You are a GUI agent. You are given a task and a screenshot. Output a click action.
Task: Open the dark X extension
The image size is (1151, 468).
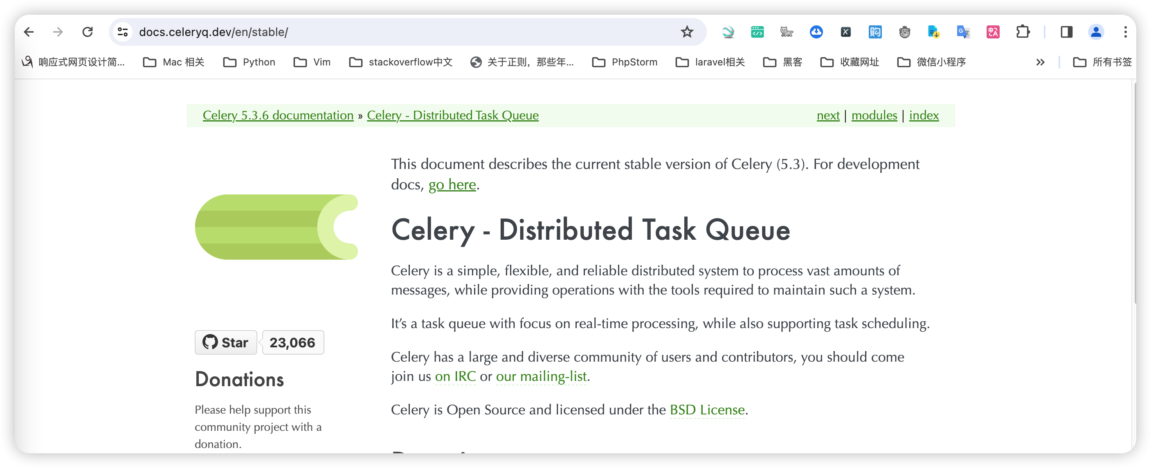pyautogui.click(x=845, y=32)
